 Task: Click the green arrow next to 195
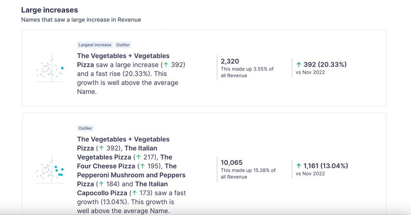coord(142,166)
